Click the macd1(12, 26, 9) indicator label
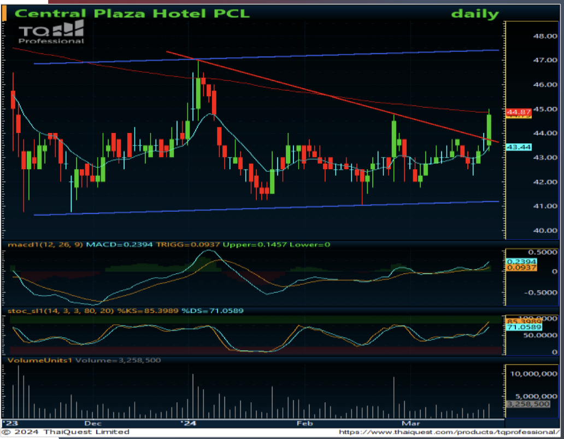 45,245
